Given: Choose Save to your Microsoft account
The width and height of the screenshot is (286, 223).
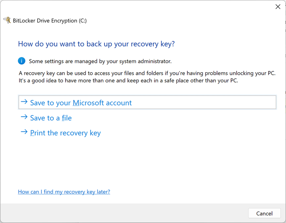Looking at the screenshot, I should [x=81, y=103].
